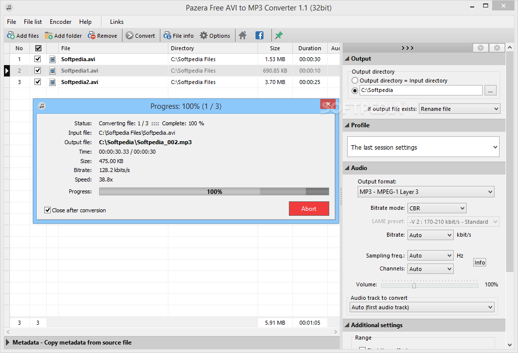Click the current row arrow marker beside row 2

coord(6,71)
